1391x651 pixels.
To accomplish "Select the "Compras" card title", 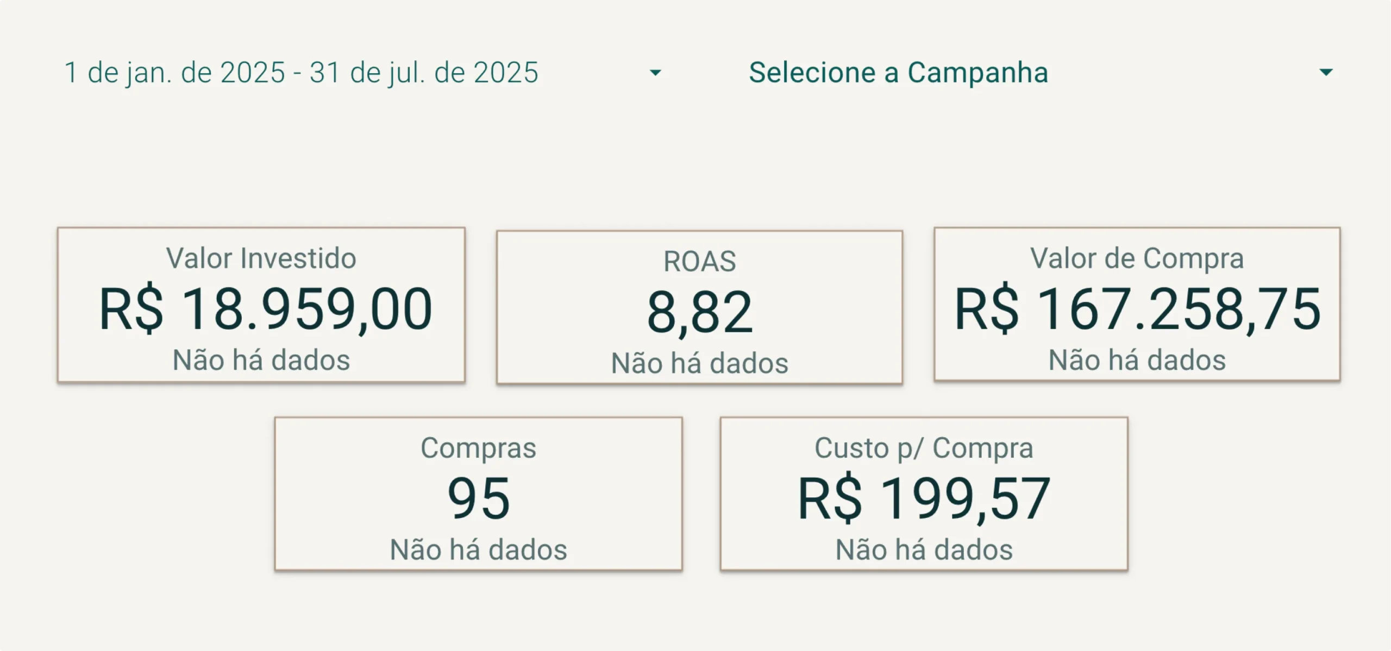I will 478,448.
